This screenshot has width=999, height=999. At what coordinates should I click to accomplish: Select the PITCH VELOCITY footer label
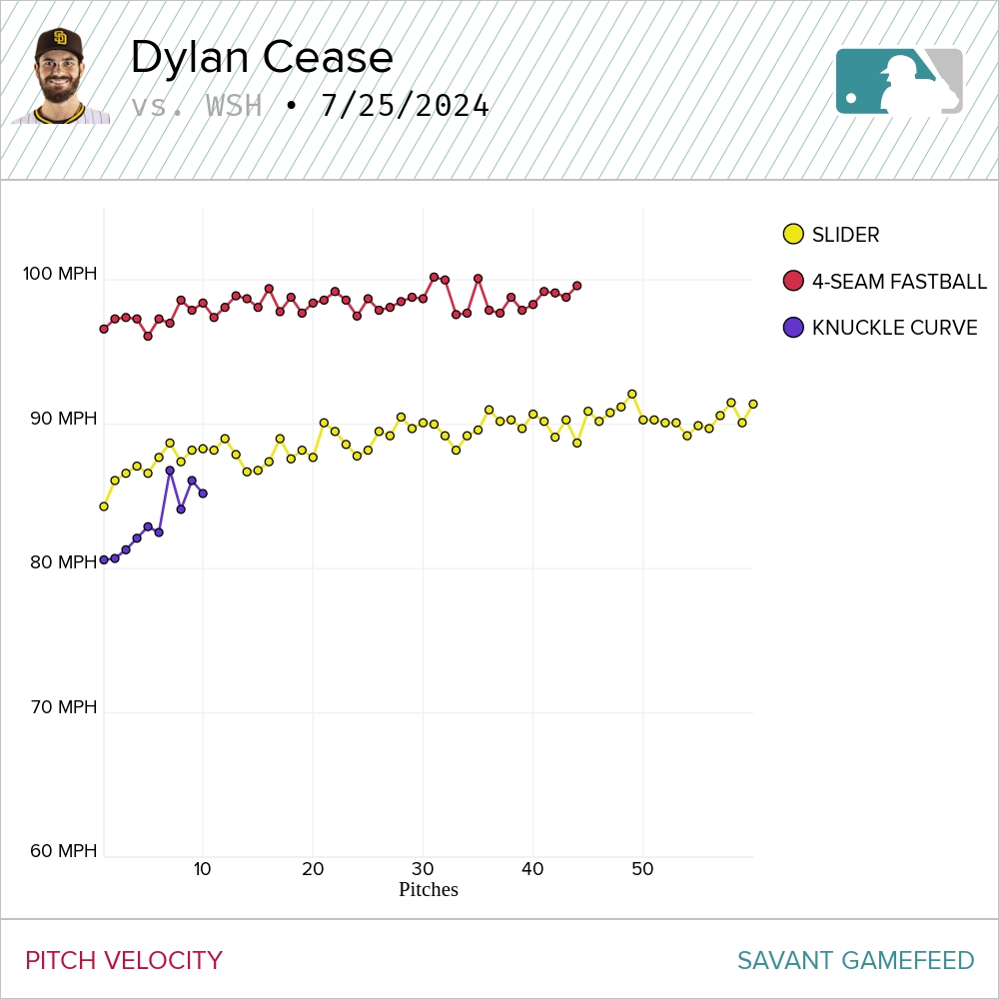pyautogui.click(x=124, y=961)
